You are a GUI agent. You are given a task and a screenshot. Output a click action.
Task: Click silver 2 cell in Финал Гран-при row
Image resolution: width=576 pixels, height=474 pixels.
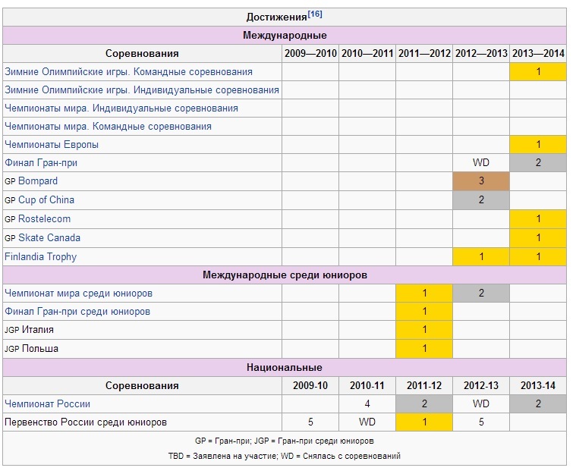tap(538, 162)
